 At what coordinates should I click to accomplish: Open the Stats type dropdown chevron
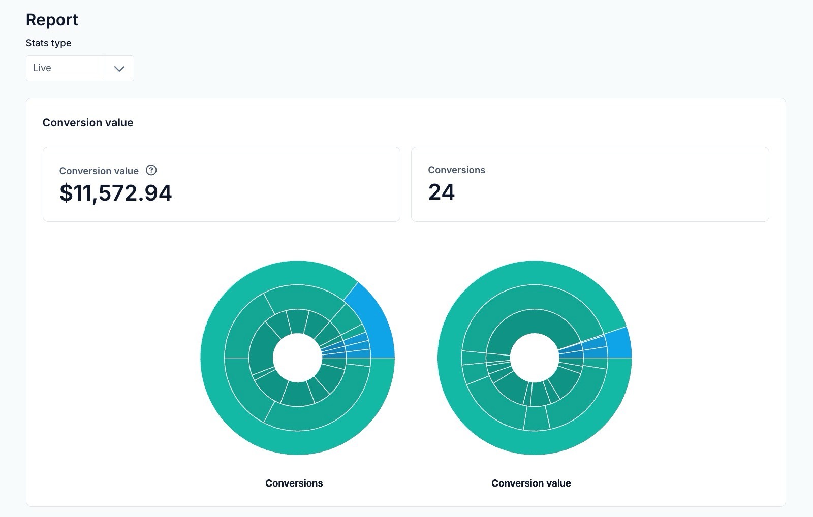119,69
